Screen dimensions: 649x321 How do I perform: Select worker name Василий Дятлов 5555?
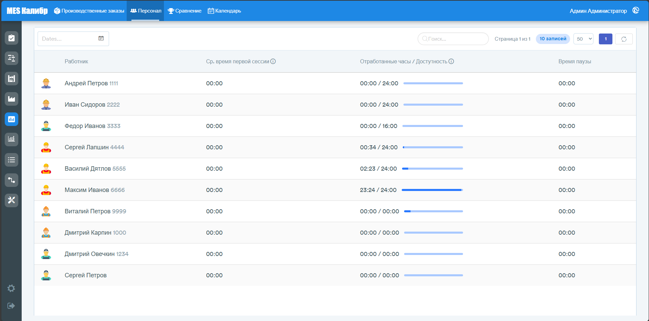(x=95, y=169)
